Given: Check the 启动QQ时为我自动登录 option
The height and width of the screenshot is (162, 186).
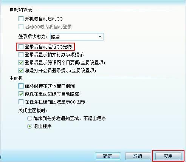Looking at the screenshot, I should coord(21,27).
